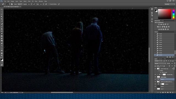Toggle lock all for the layer
Screen dimensions: 176x99
pyautogui.click(x=164, y=66)
